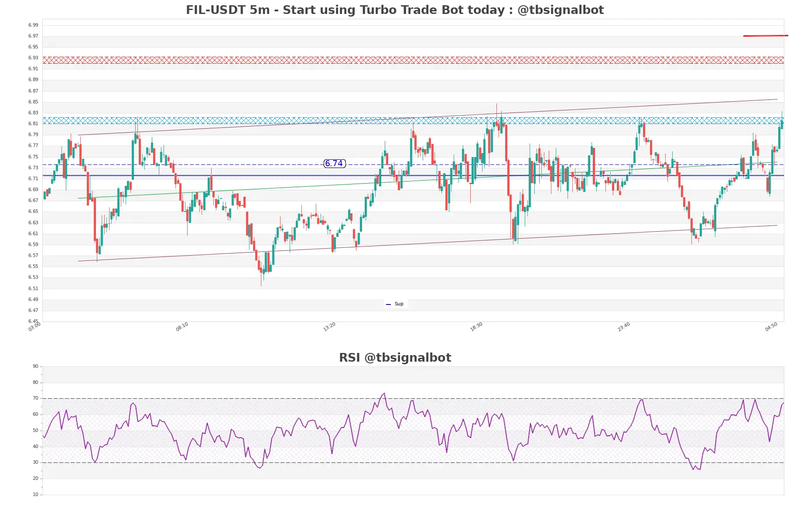
Task: Click the 6.47 price axis label
Action: [33, 311]
